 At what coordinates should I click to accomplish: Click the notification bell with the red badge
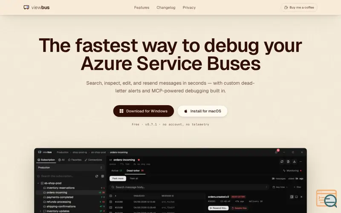(x=276, y=152)
